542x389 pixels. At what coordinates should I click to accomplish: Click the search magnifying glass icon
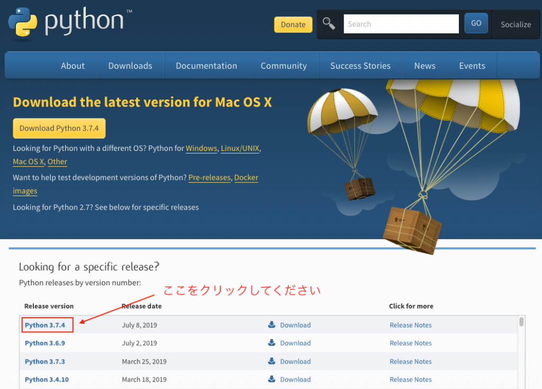tap(328, 23)
